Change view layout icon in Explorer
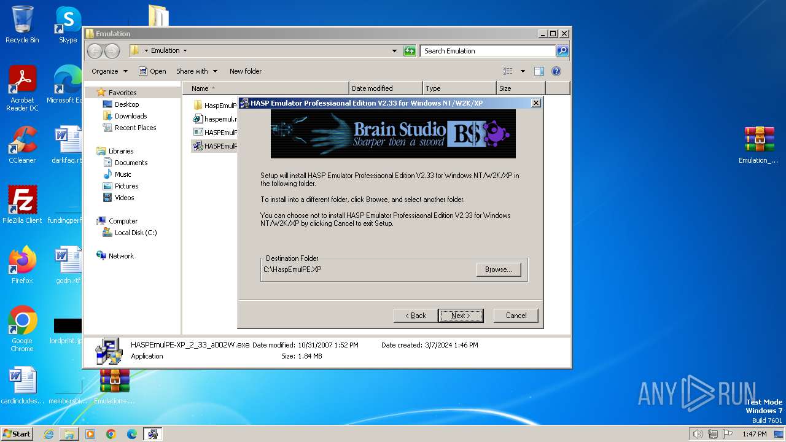The height and width of the screenshot is (442, 786). click(x=508, y=71)
